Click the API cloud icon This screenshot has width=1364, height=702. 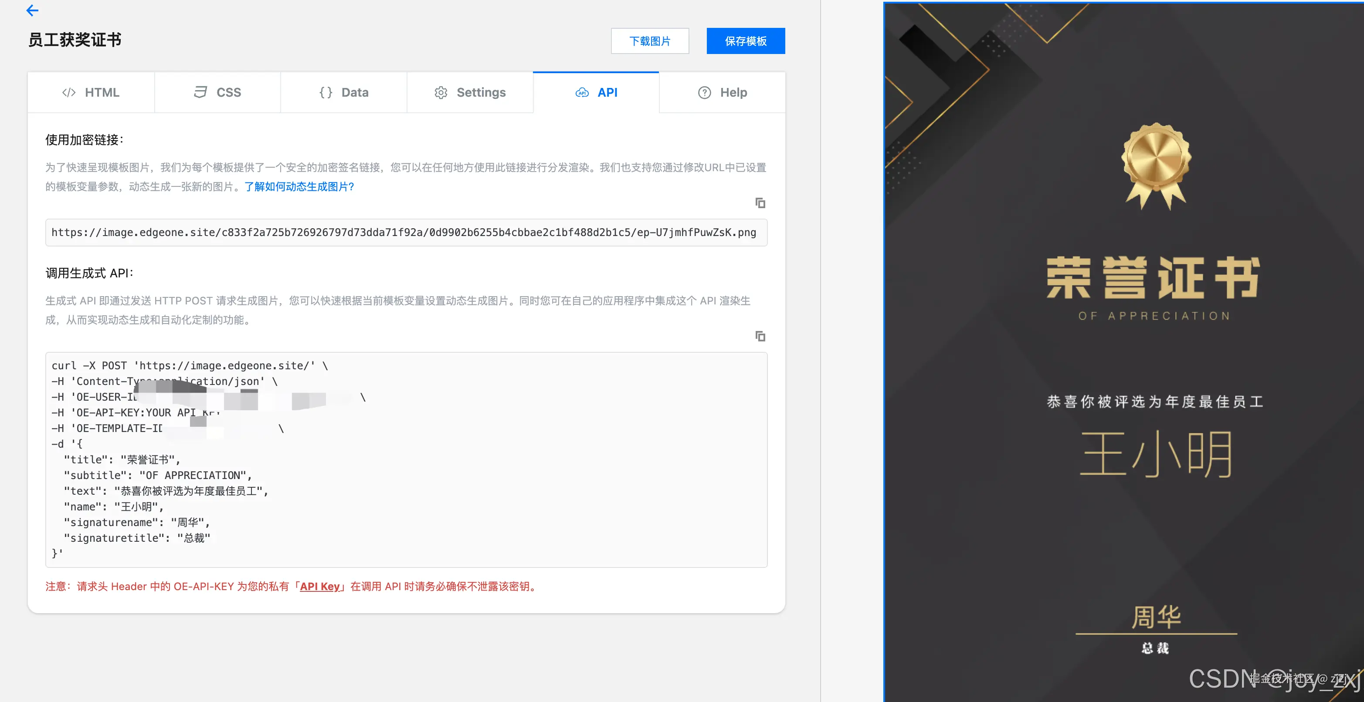click(x=582, y=93)
